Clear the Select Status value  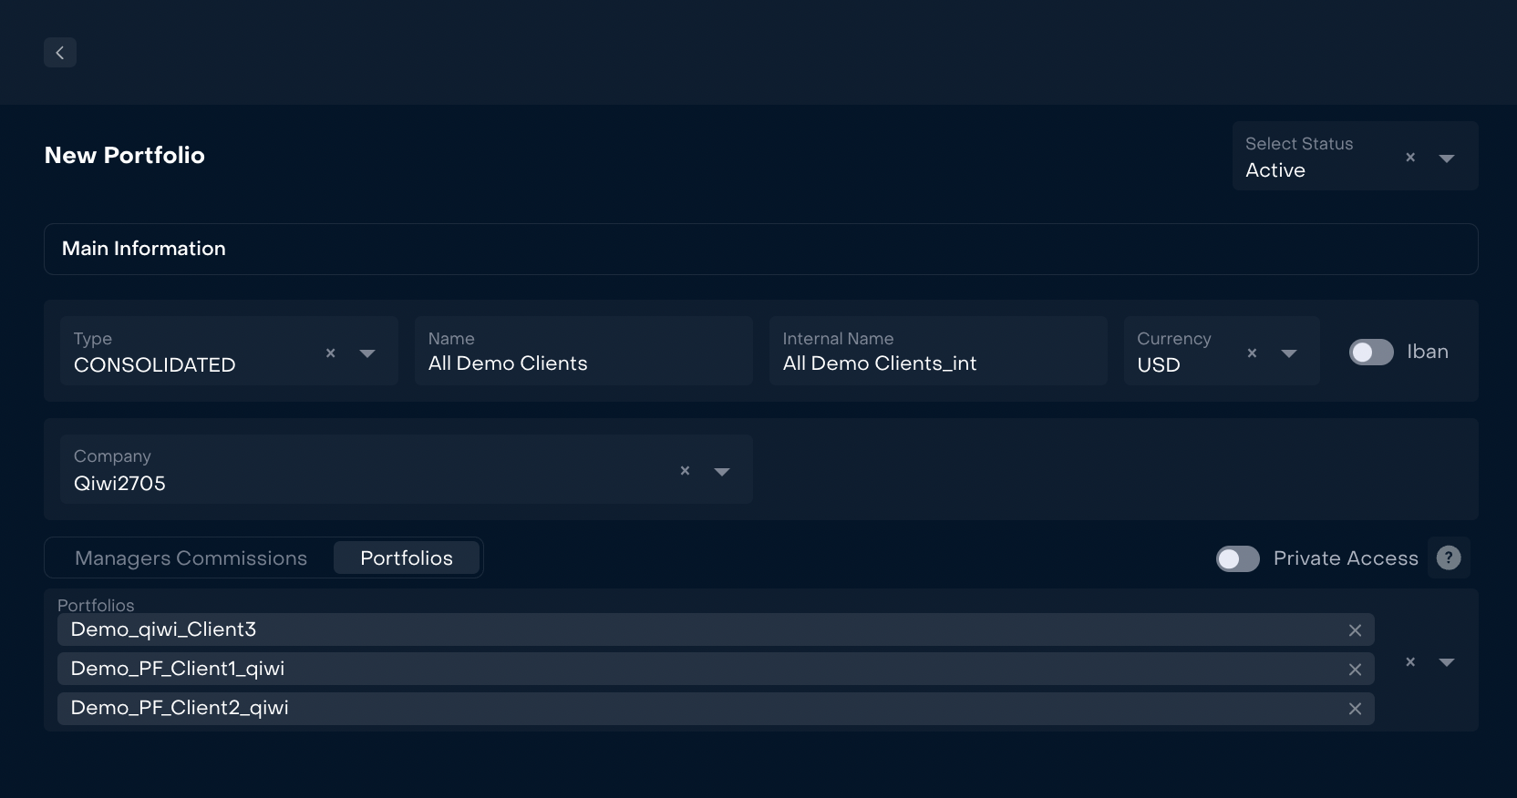pyautogui.click(x=1410, y=158)
